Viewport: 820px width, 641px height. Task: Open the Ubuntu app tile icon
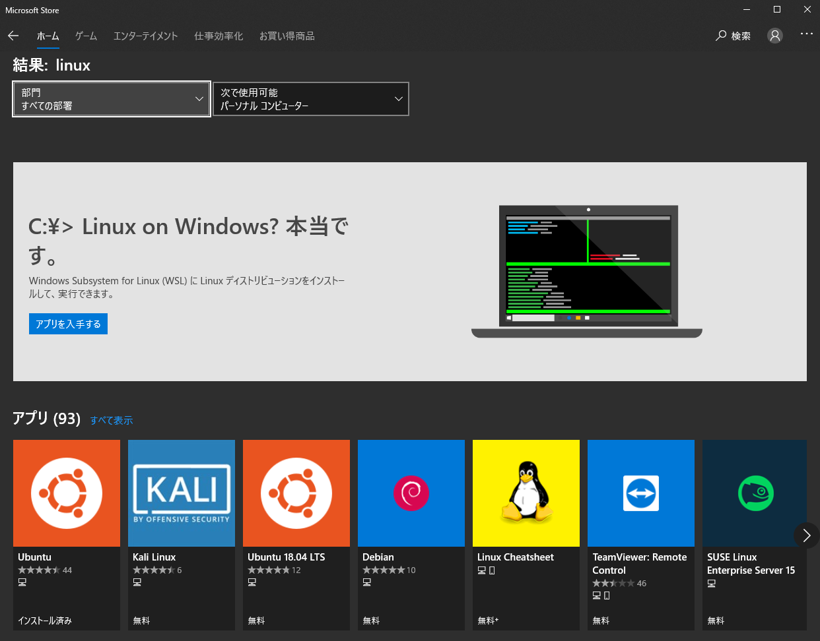(67, 493)
